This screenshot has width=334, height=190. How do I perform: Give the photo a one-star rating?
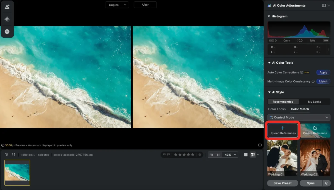click(175, 155)
